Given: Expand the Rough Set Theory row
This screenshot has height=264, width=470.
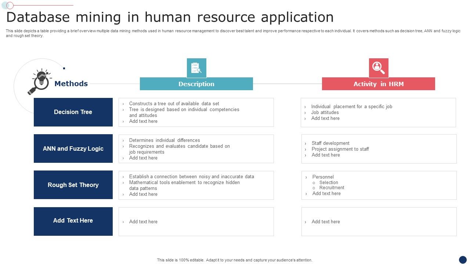Looking at the screenshot, I should pos(73,185).
